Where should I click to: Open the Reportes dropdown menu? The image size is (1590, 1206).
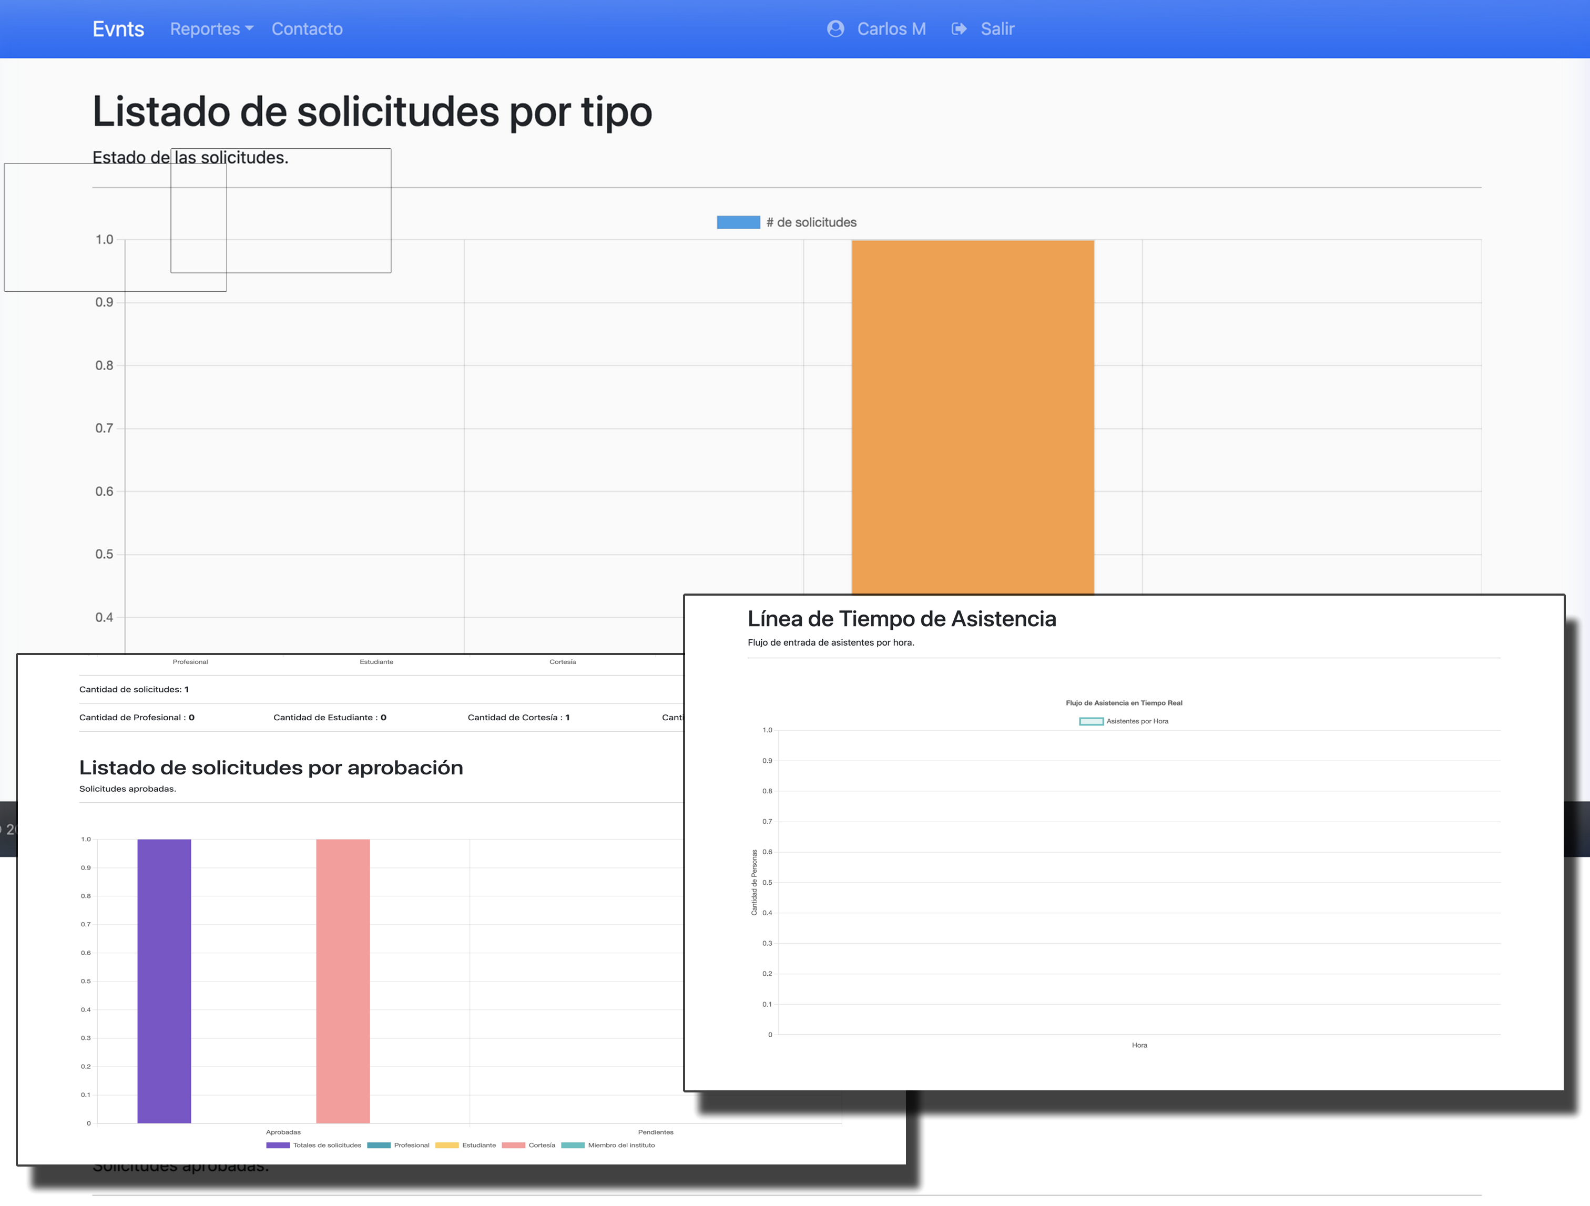tap(211, 29)
